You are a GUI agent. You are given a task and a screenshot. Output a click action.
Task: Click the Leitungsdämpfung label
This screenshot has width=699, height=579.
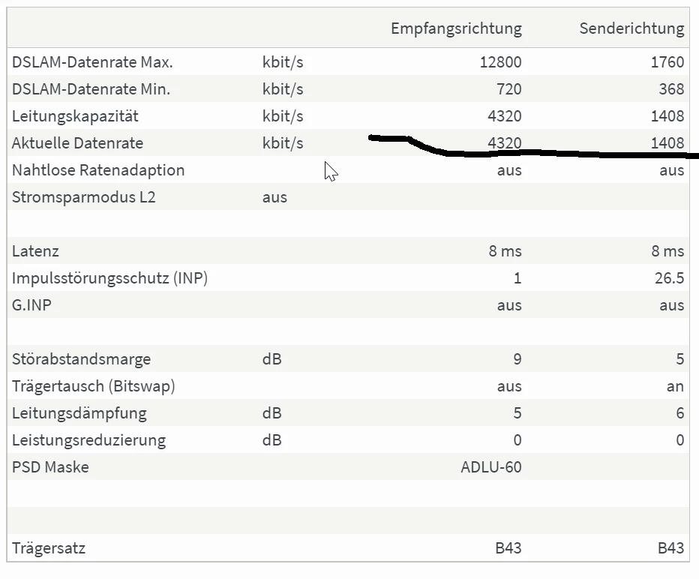(79, 413)
